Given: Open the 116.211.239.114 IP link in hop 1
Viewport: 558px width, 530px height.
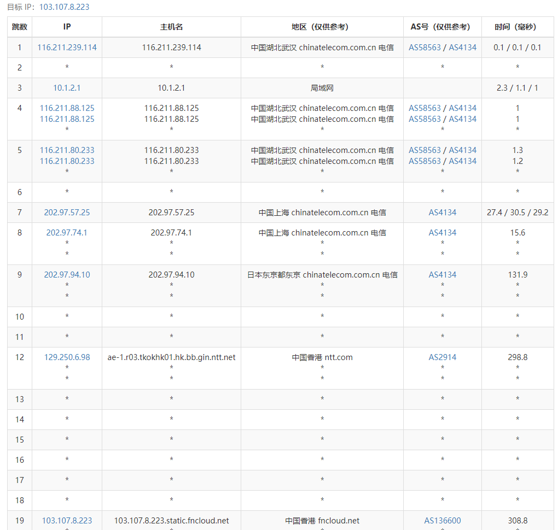Looking at the screenshot, I should pyautogui.click(x=67, y=48).
